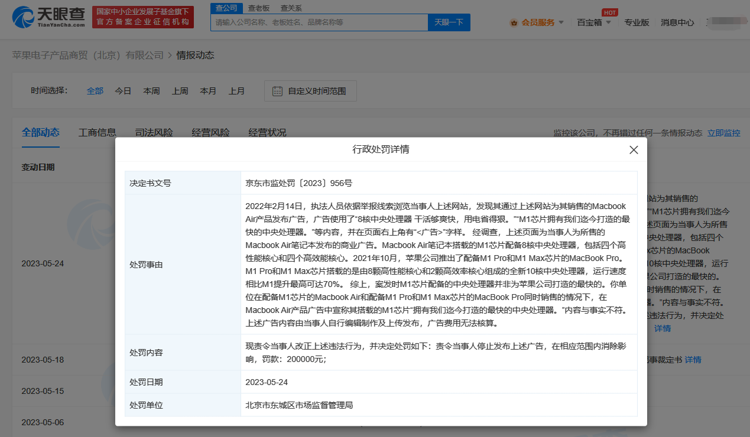
Task: Close the 行政处罚详情 dialog
Action: click(634, 150)
